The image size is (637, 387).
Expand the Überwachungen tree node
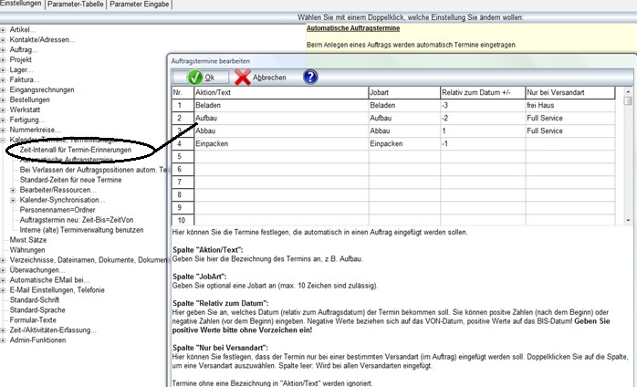(3, 270)
